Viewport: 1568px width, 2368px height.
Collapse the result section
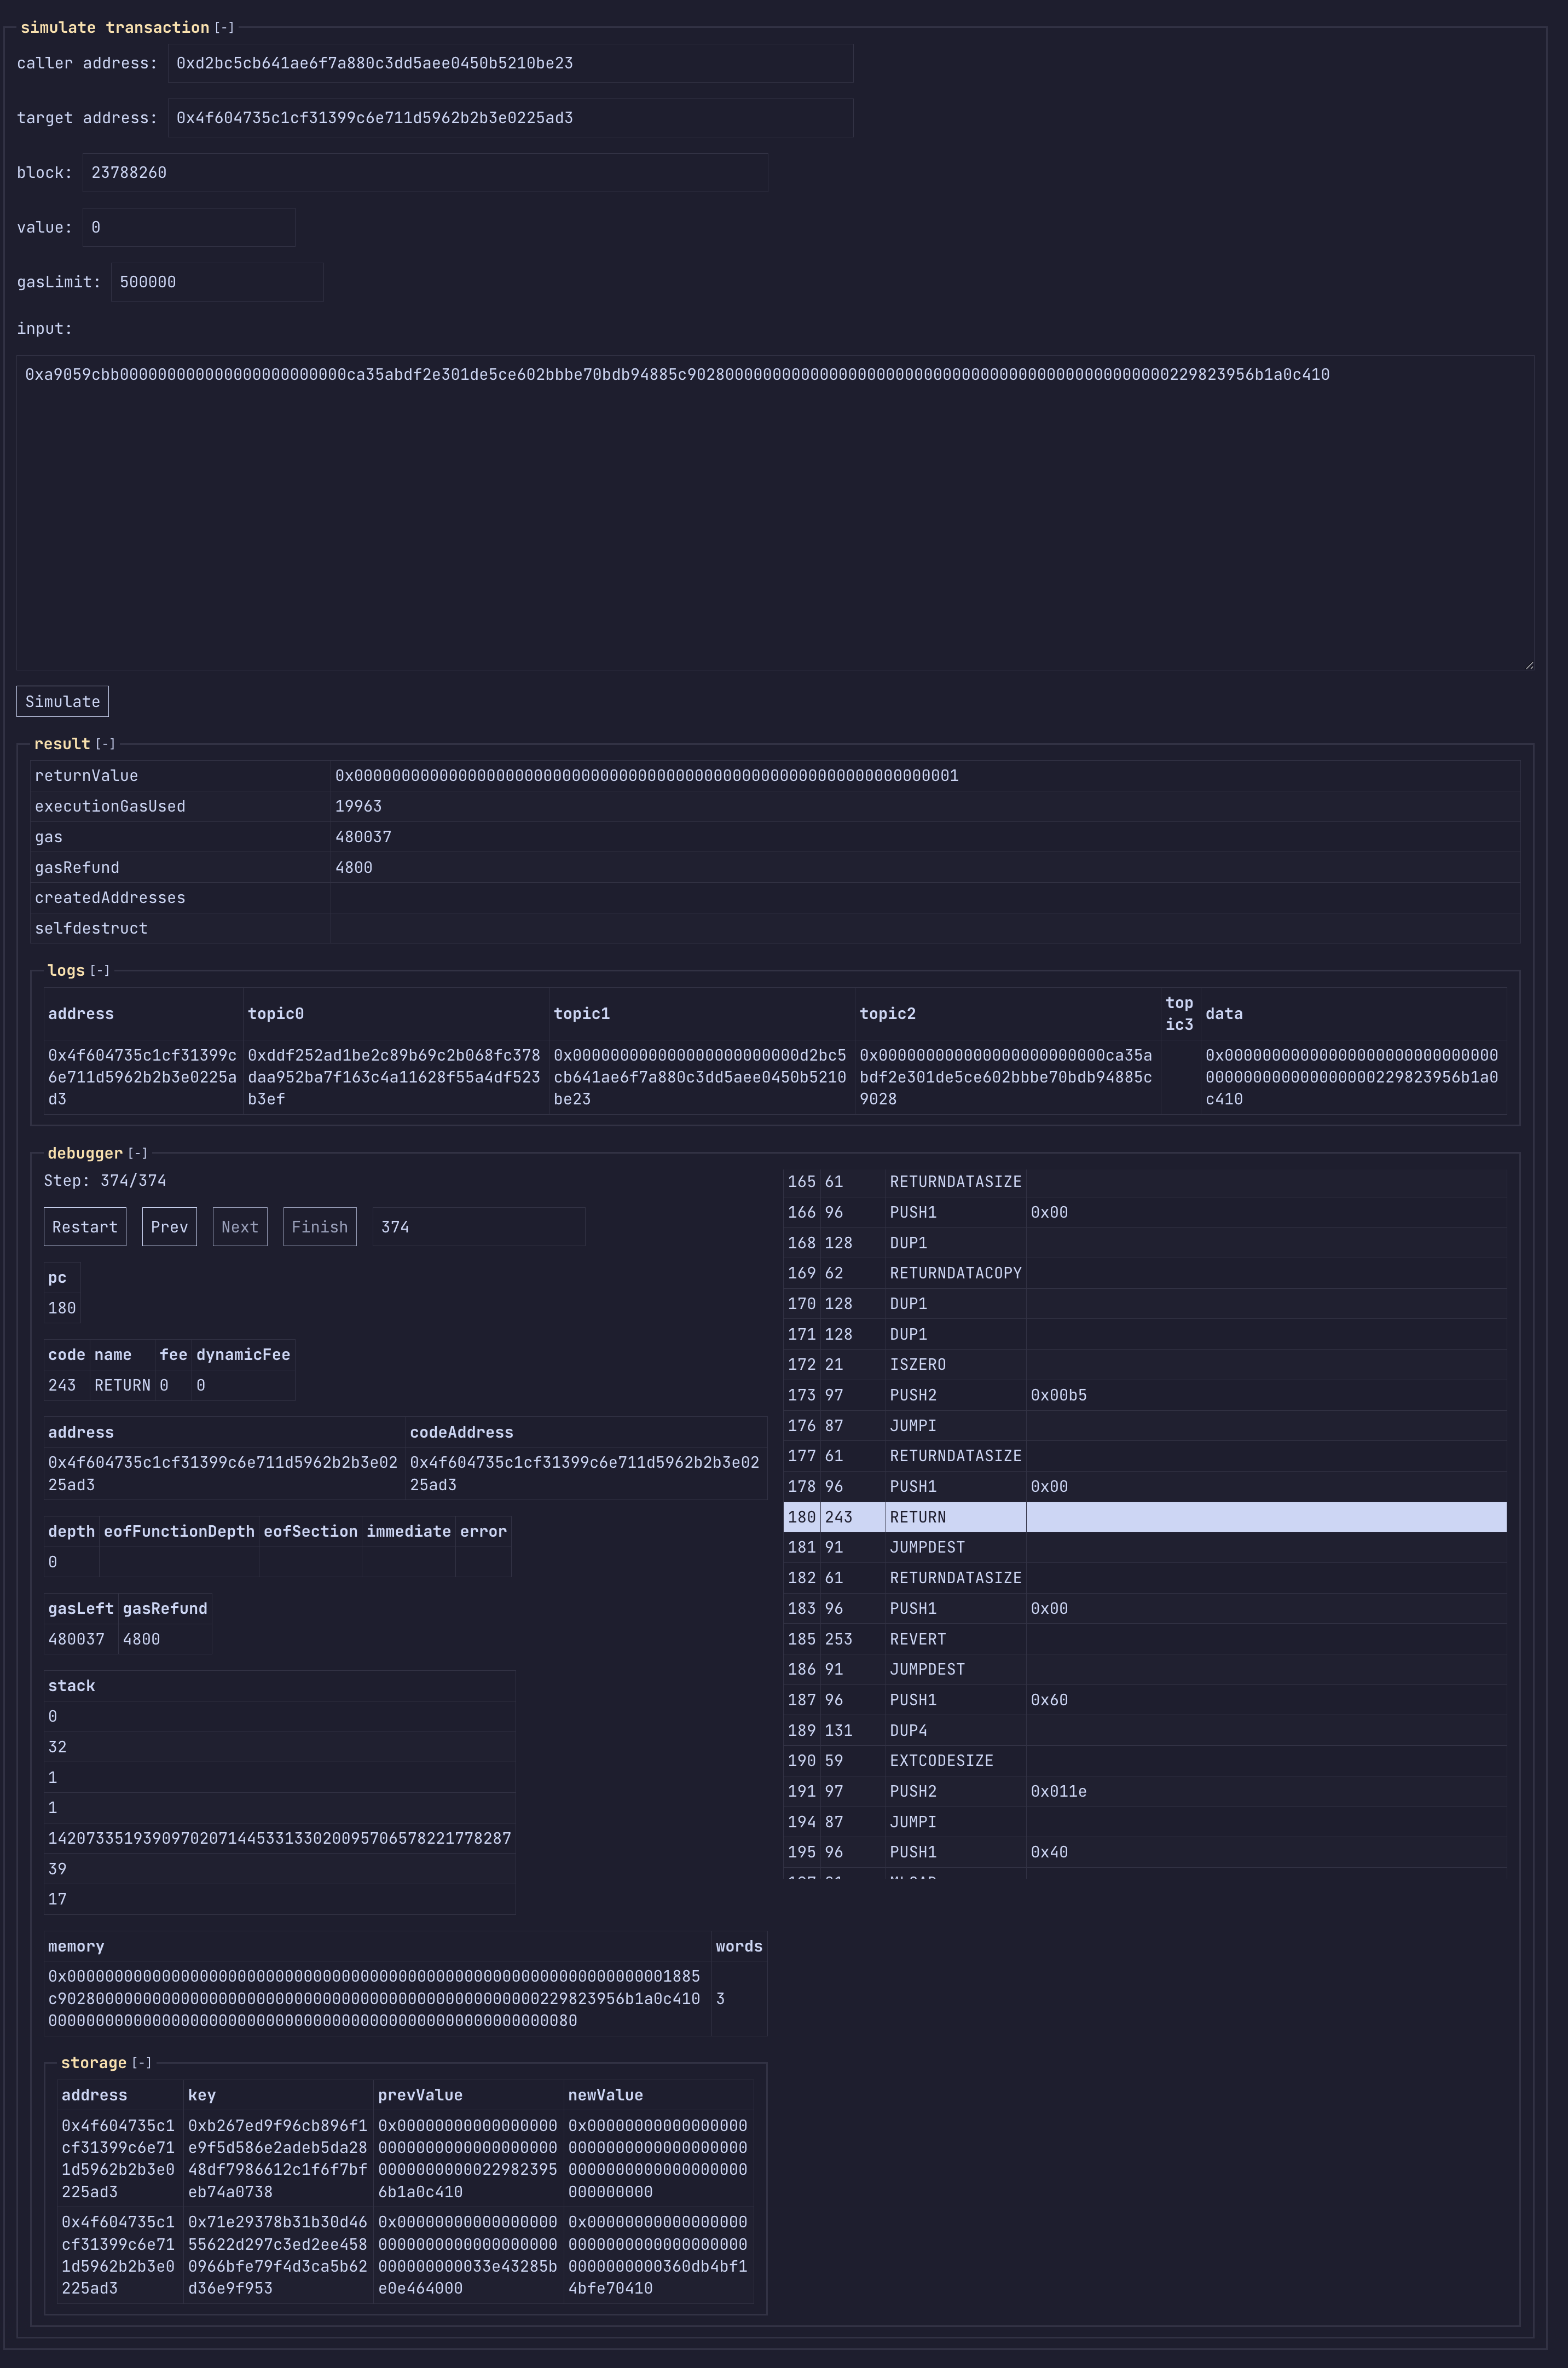pos(105,744)
